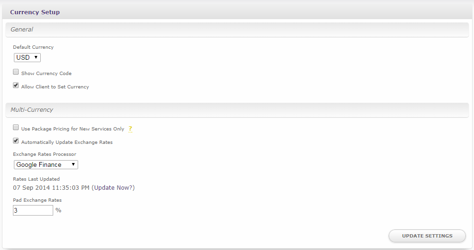Click the Currency Setup page title

click(35, 12)
